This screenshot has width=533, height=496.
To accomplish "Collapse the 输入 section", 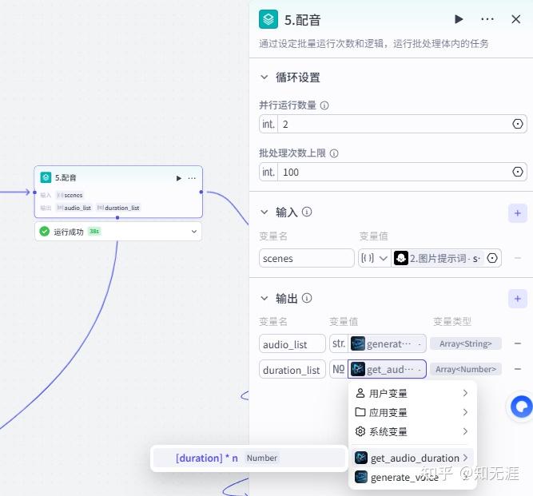I will (265, 212).
